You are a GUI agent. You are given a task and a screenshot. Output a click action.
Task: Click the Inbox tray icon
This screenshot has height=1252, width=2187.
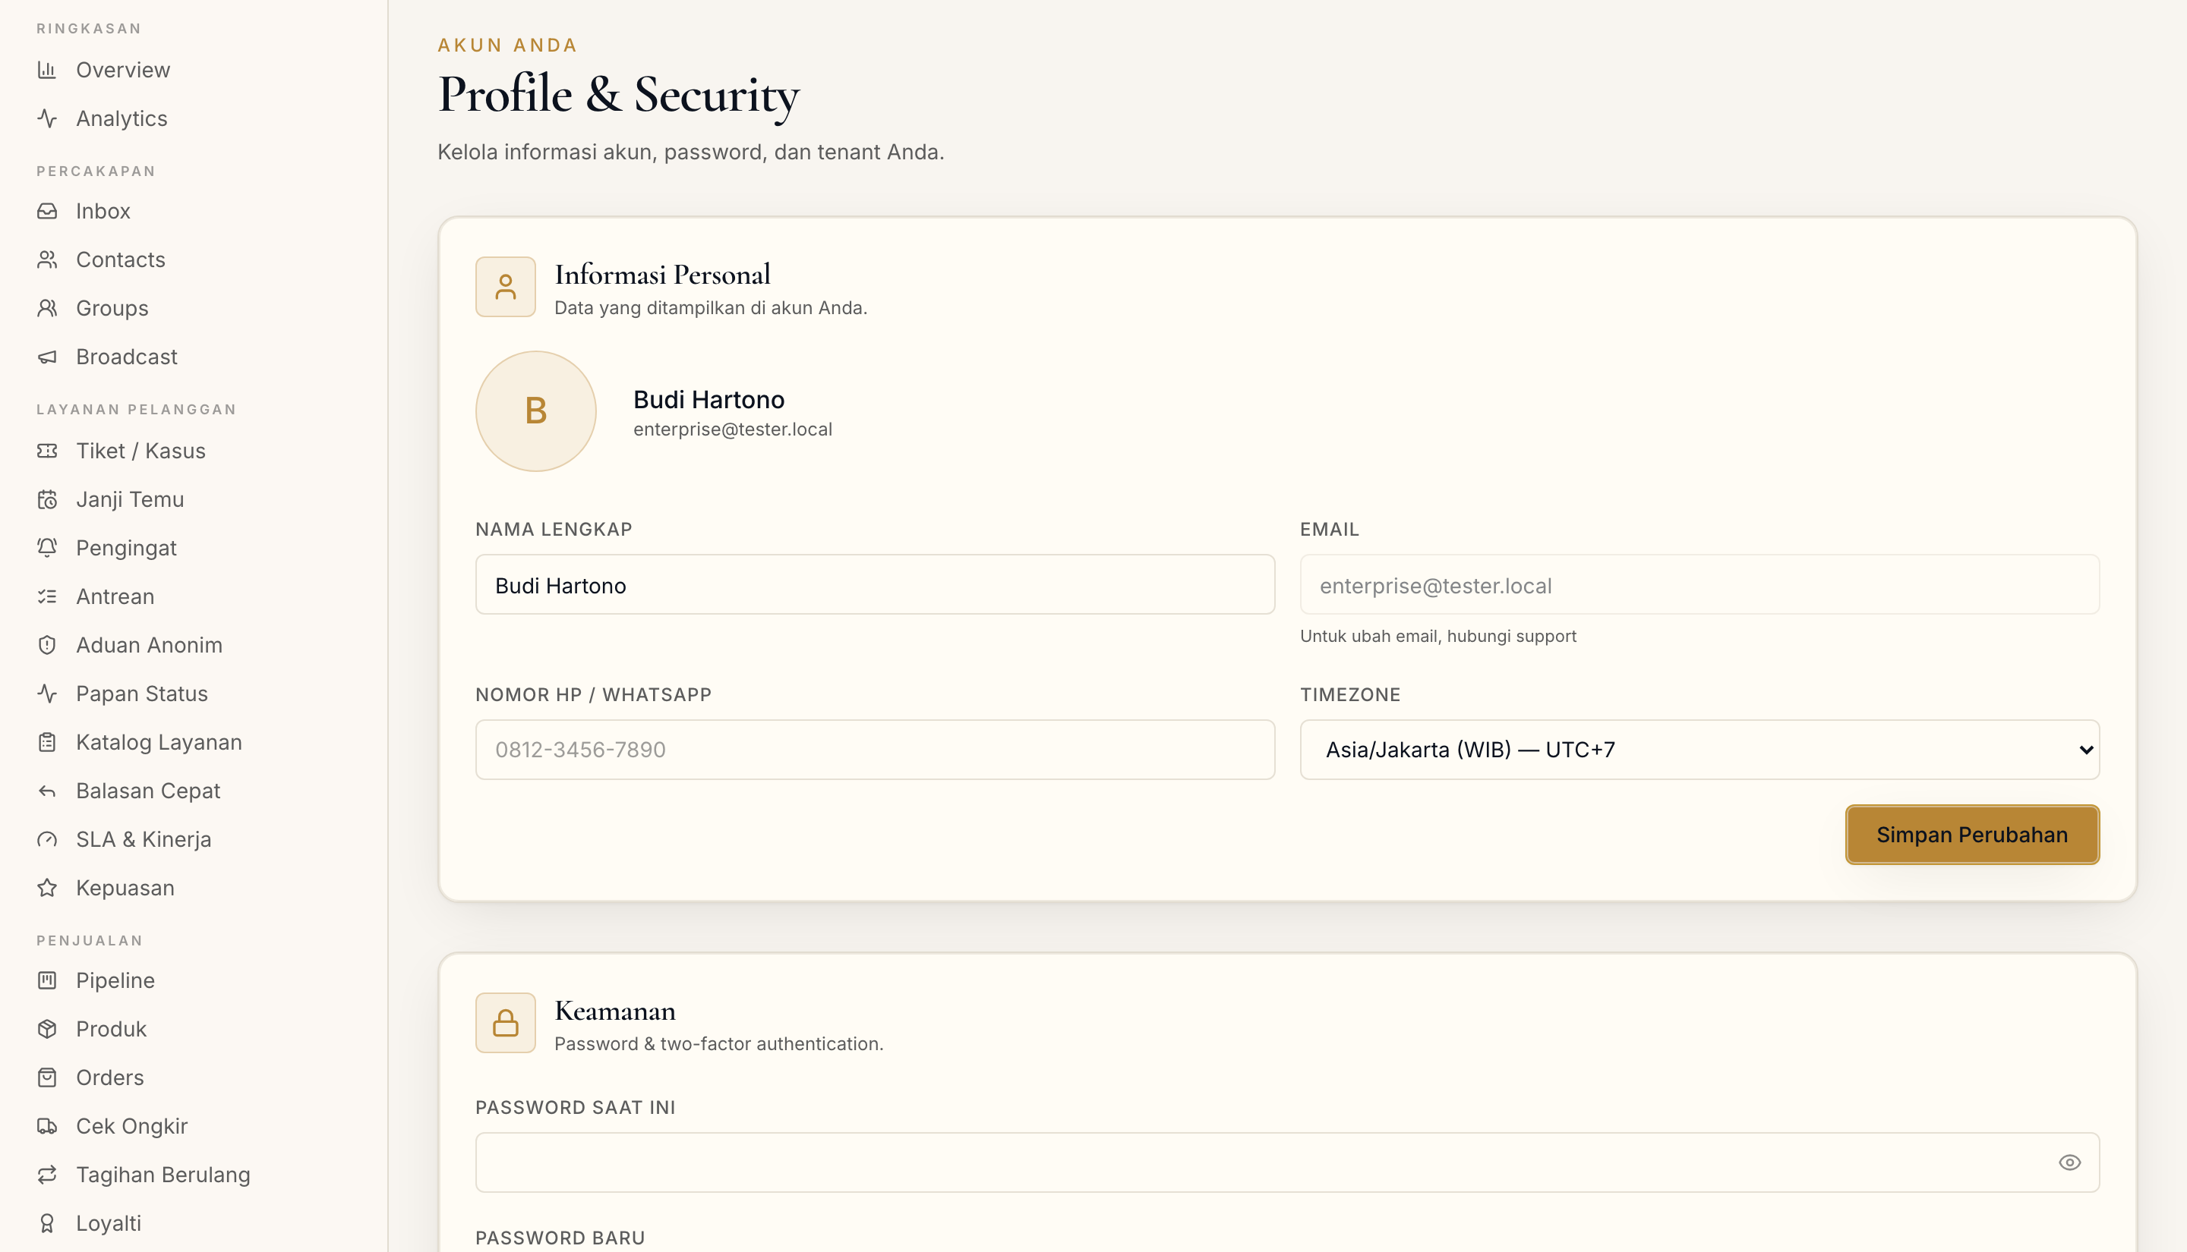(47, 211)
